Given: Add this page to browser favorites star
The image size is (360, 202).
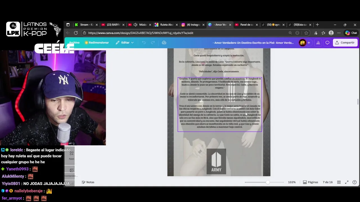Looking at the screenshot, I should (306, 33).
